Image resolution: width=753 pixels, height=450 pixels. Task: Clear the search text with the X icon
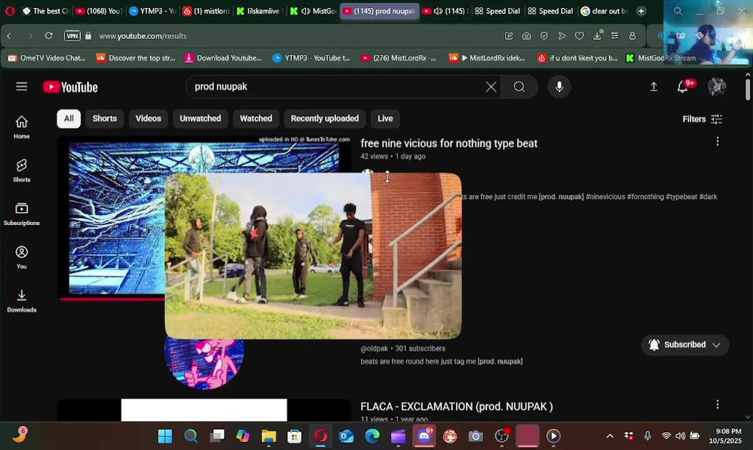click(491, 87)
